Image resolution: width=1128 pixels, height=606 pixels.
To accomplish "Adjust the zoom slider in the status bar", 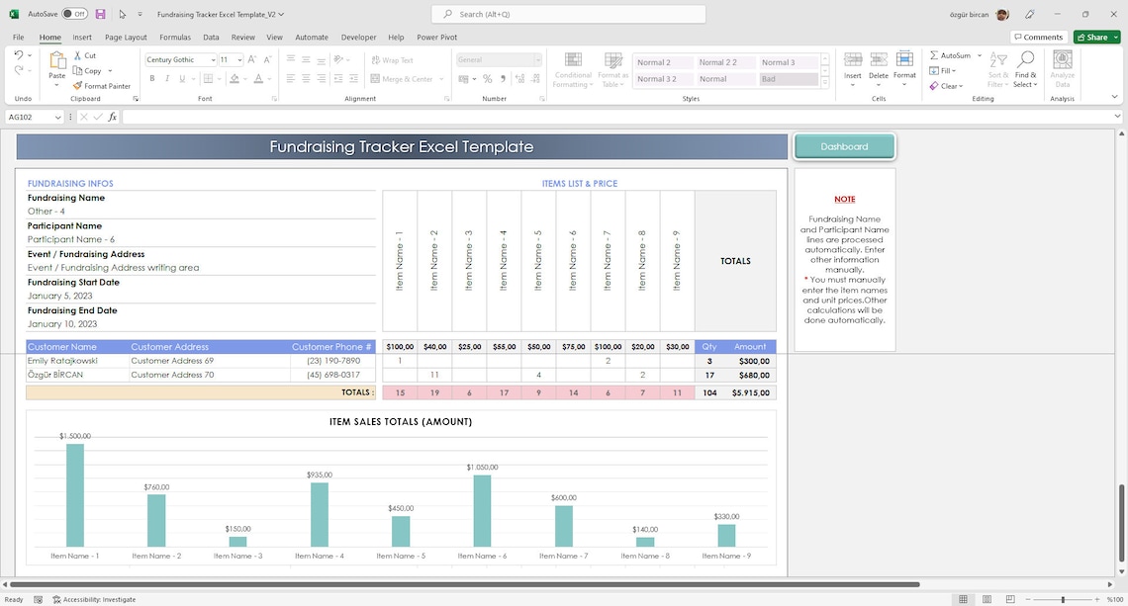I will pyautogui.click(x=1063, y=599).
